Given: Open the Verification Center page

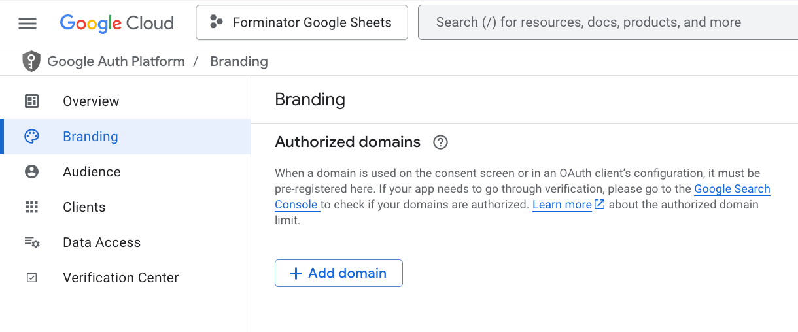Looking at the screenshot, I should [x=126, y=278].
